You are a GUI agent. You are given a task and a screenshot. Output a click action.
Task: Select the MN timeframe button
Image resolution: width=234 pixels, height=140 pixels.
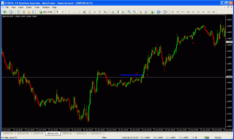[214, 12]
